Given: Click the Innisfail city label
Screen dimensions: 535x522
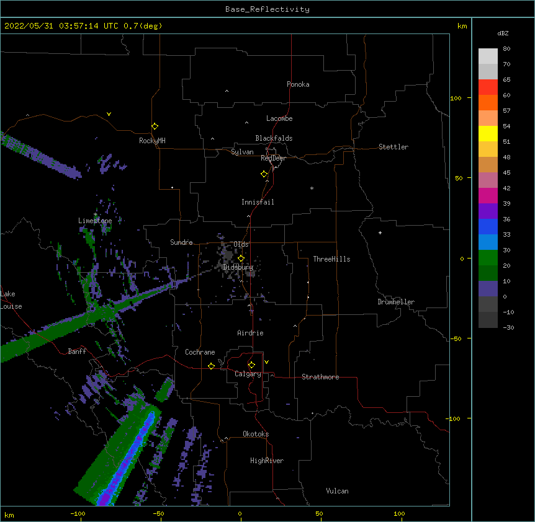Looking at the screenshot, I should tap(258, 202).
